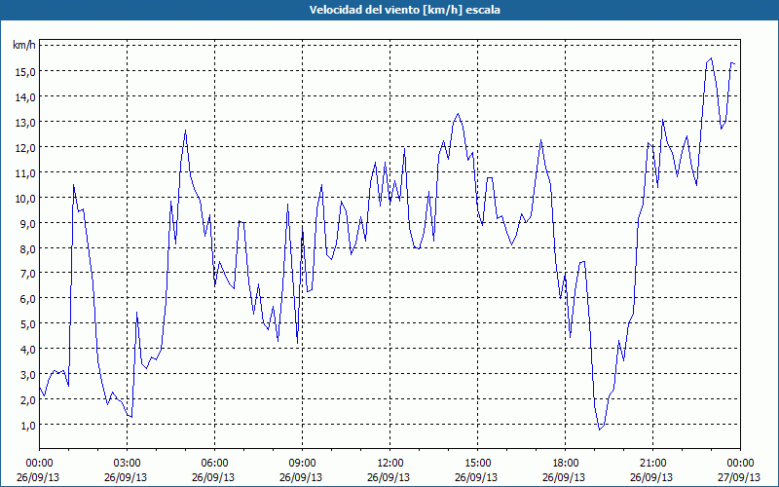
Task: Select the 4,0 y-axis value
Action: point(27,350)
